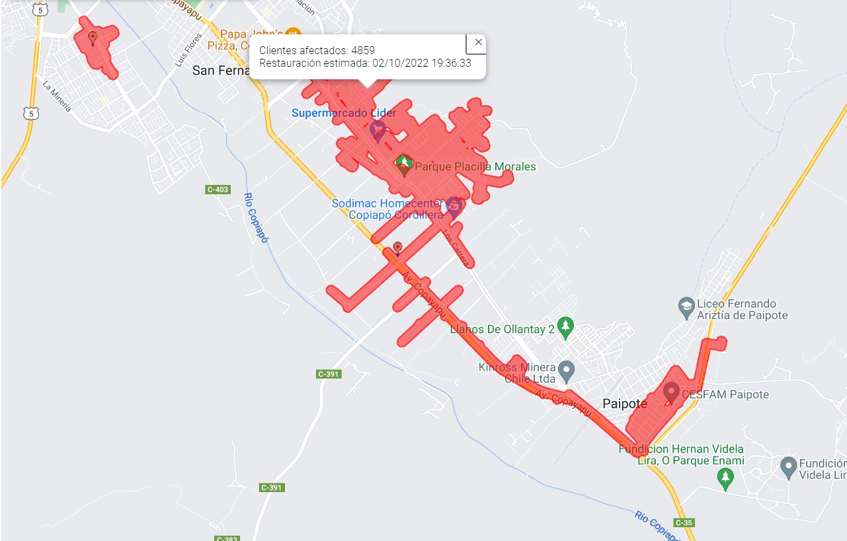The width and height of the screenshot is (847, 541).
Task: Click the C-35 route shield
Action: click(x=684, y=523)
